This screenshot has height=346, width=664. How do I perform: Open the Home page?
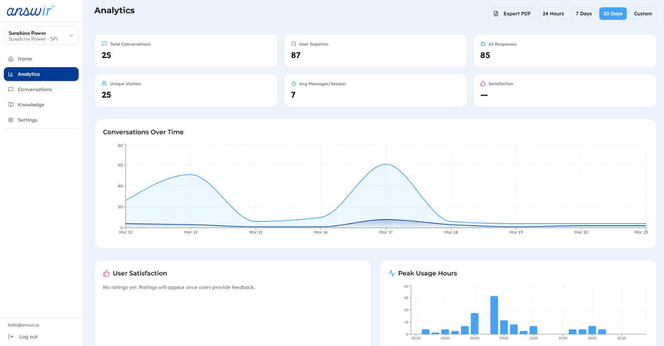tap(25, 59)
